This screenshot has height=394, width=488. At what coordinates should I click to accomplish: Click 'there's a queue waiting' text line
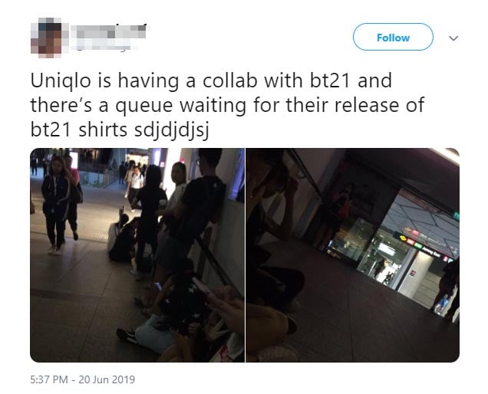click(x=139, y=105)
